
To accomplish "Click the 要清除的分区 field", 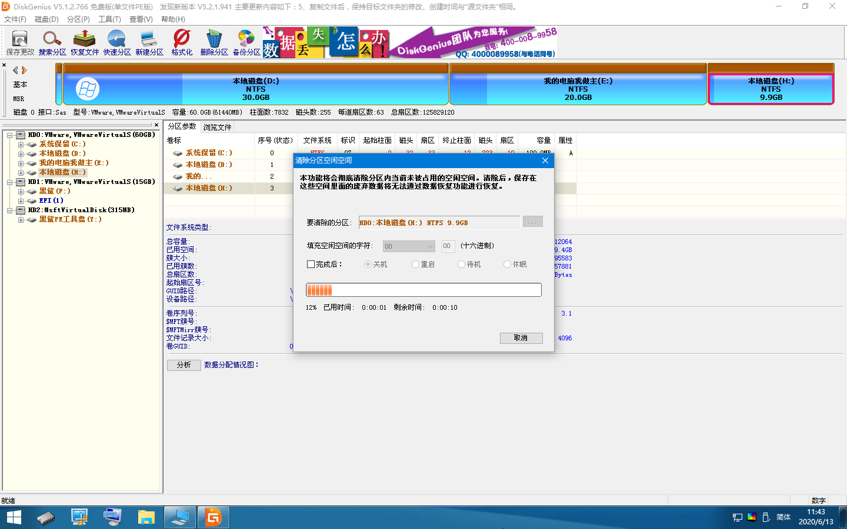I will point(439,223).
